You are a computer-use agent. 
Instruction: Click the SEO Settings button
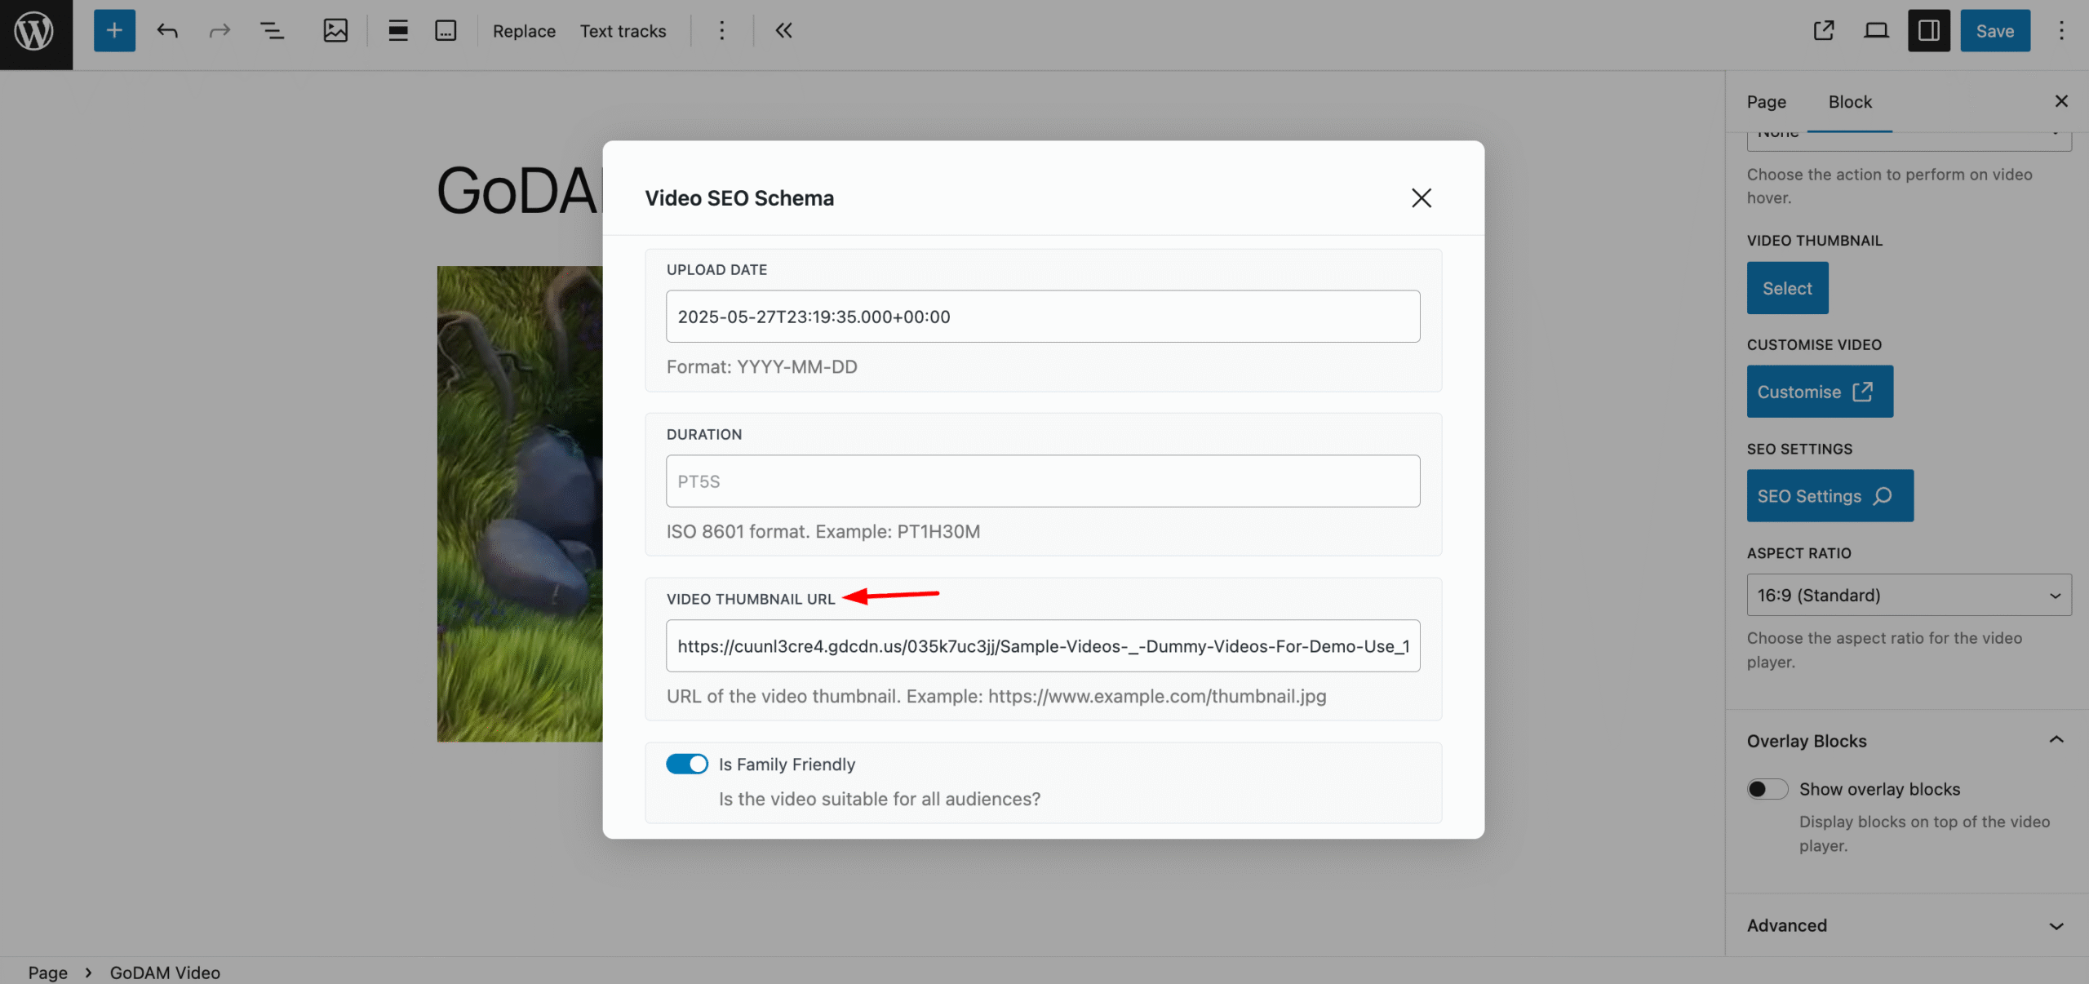click(1830, 495)
